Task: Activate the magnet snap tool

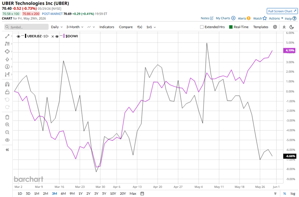Action: (x=7, y=84)
